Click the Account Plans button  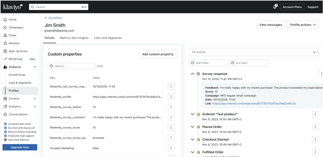tap(292, 7)
